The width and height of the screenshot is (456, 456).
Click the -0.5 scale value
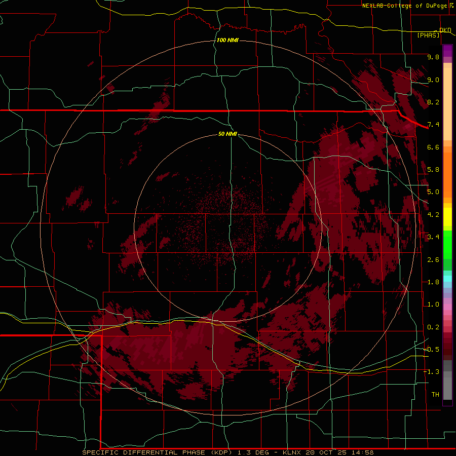431,349
